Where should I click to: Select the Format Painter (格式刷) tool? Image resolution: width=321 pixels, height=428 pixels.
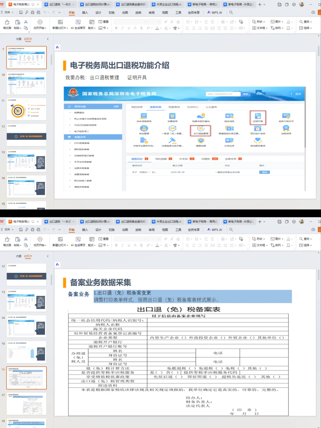[7, 24]
